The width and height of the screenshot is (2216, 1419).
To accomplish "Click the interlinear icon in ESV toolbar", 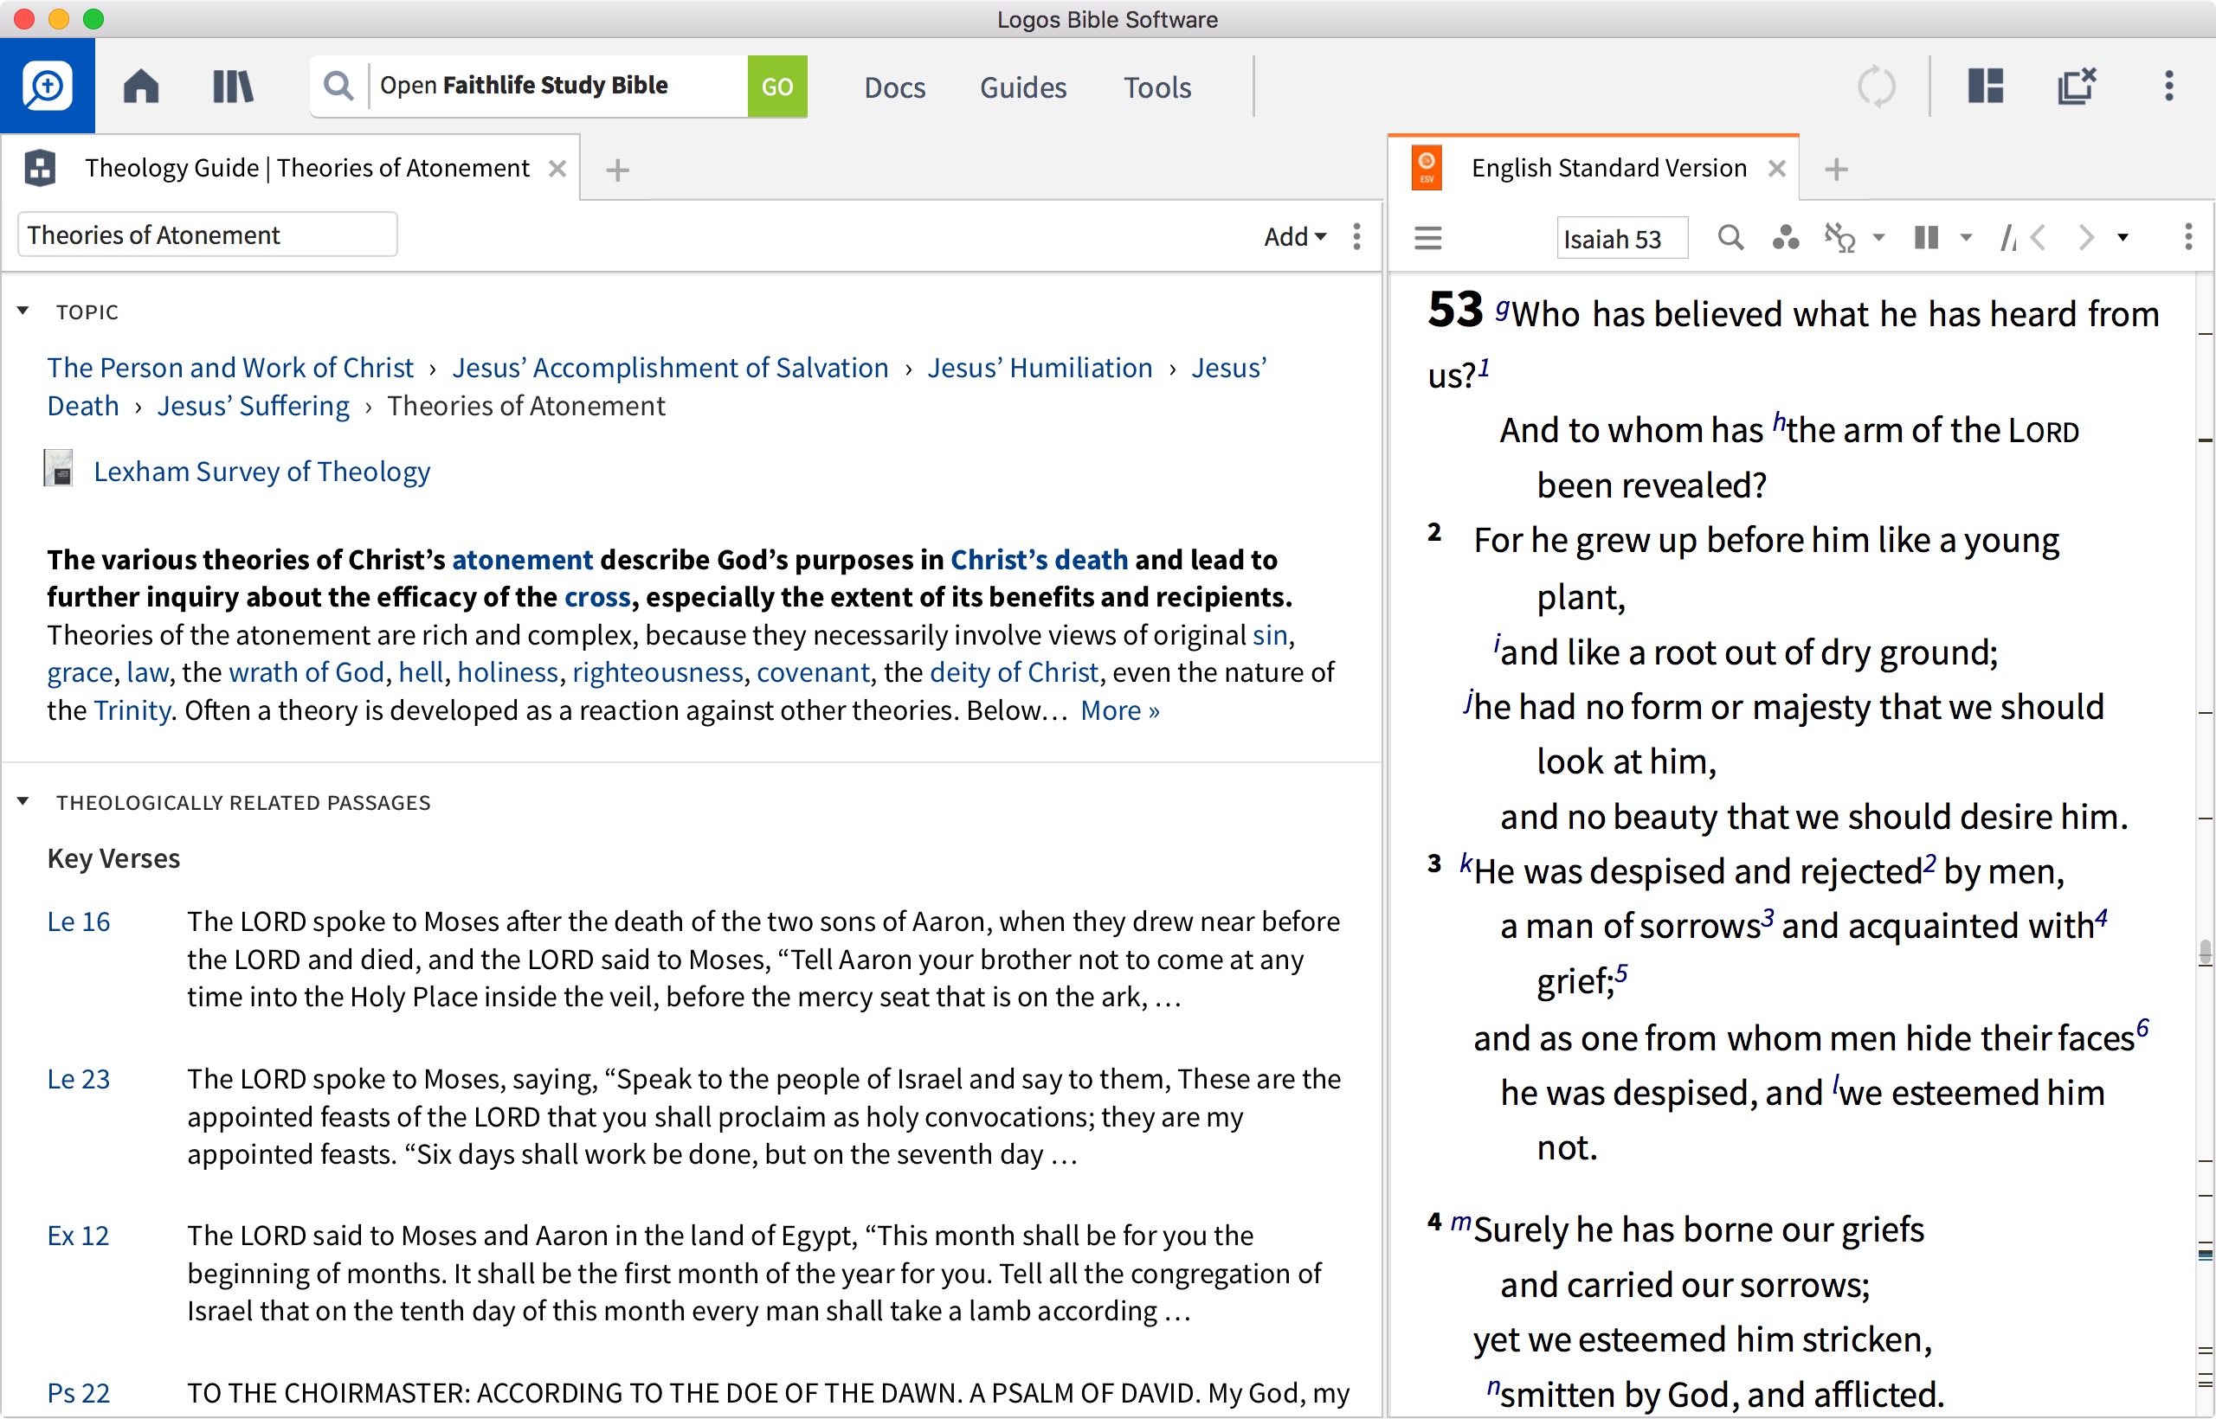I will tap(1840, 238).
